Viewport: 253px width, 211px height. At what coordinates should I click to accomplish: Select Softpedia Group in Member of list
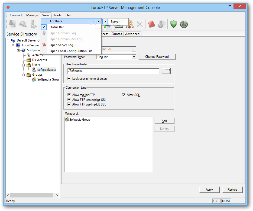(x=80, y=120)
